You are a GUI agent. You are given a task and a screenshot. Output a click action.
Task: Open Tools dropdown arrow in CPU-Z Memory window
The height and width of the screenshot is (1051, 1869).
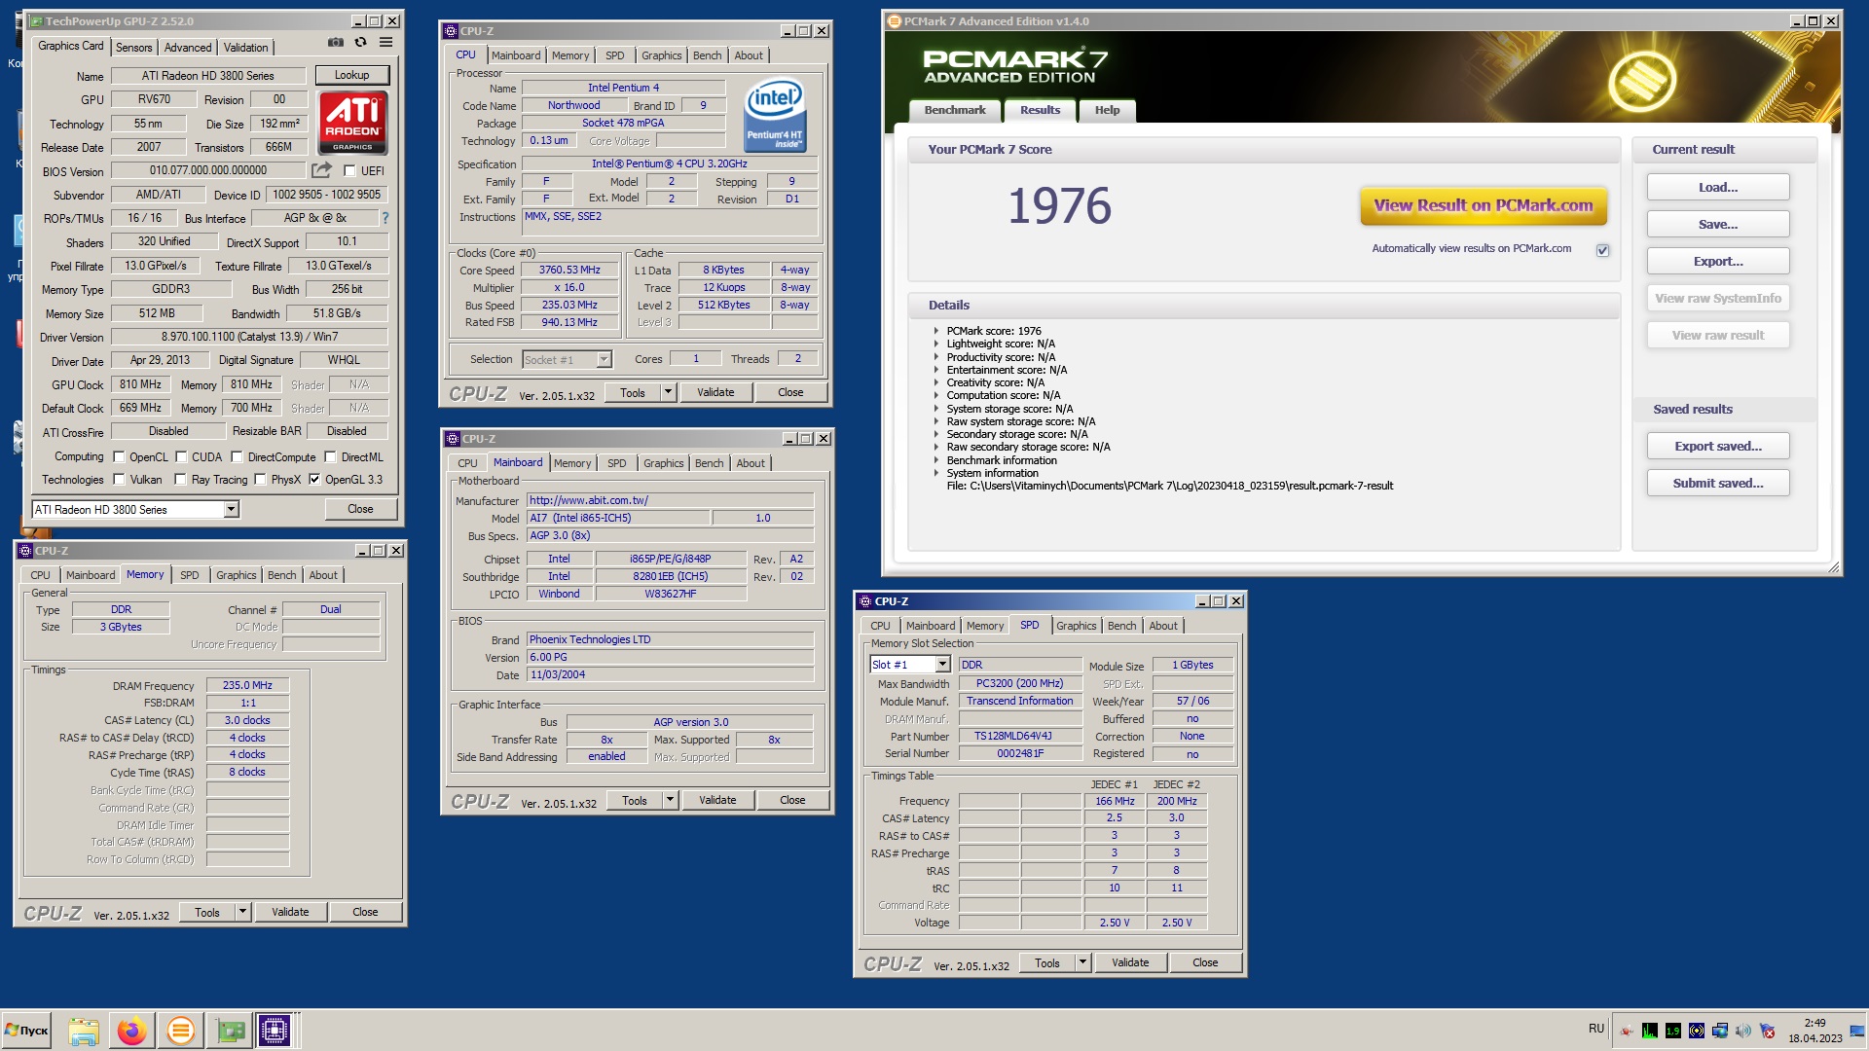(242, 912)
